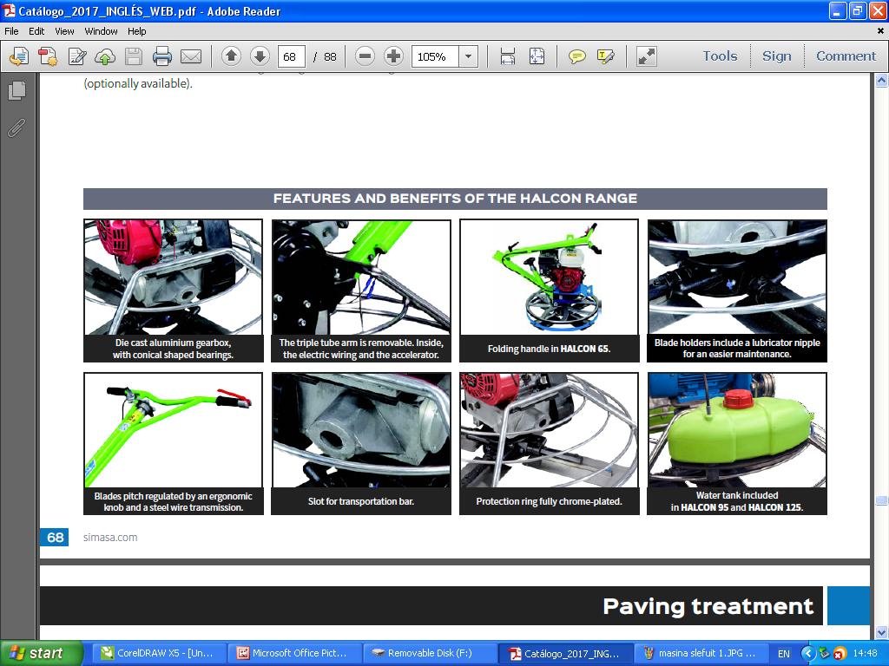Click the 105% zoom level field
The height and width of the screenshot is (666, 889).
pyautogui.click(x=435, y=56)
